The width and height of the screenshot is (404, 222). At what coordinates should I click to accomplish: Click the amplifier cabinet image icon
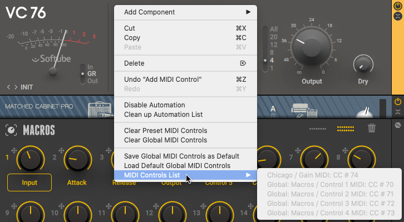pyautogui.click(x=101, y=110)
